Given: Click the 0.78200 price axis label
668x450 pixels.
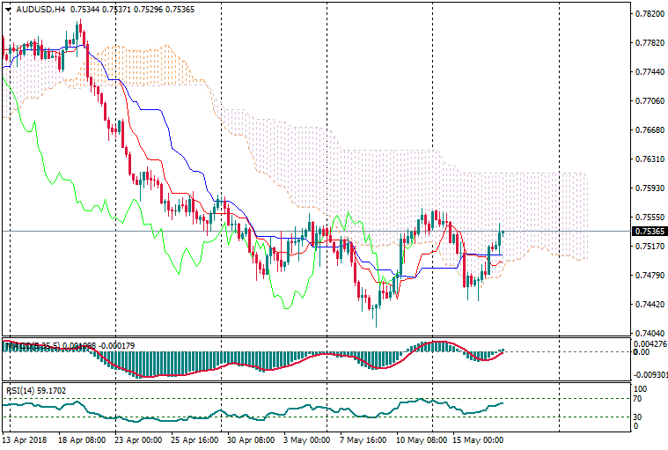Looking at the screenshot, I should coord(649,14).
